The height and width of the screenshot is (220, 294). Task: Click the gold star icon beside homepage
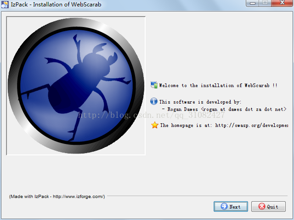click(x=155, y=125)
